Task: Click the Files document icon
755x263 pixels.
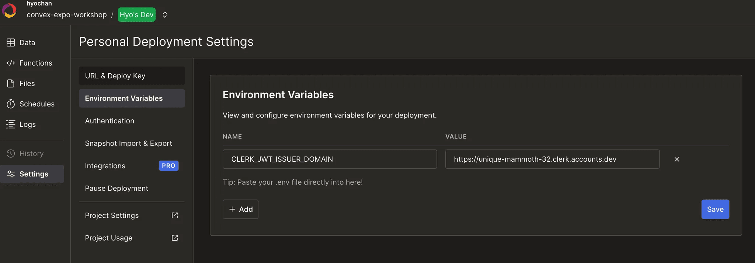Action: pyautogui.click(x=11, y=84)
